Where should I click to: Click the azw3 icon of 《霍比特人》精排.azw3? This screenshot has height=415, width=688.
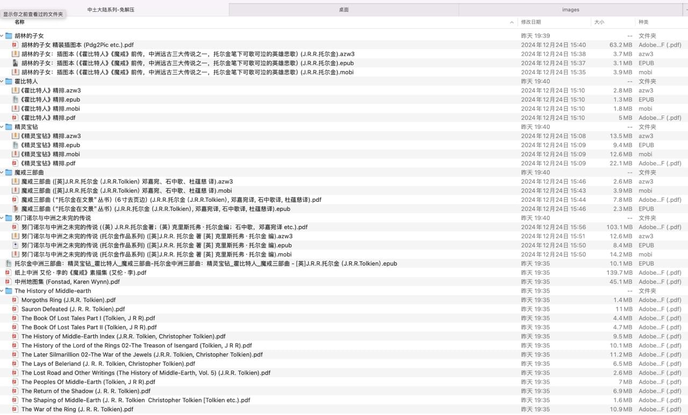pos(16,91)
